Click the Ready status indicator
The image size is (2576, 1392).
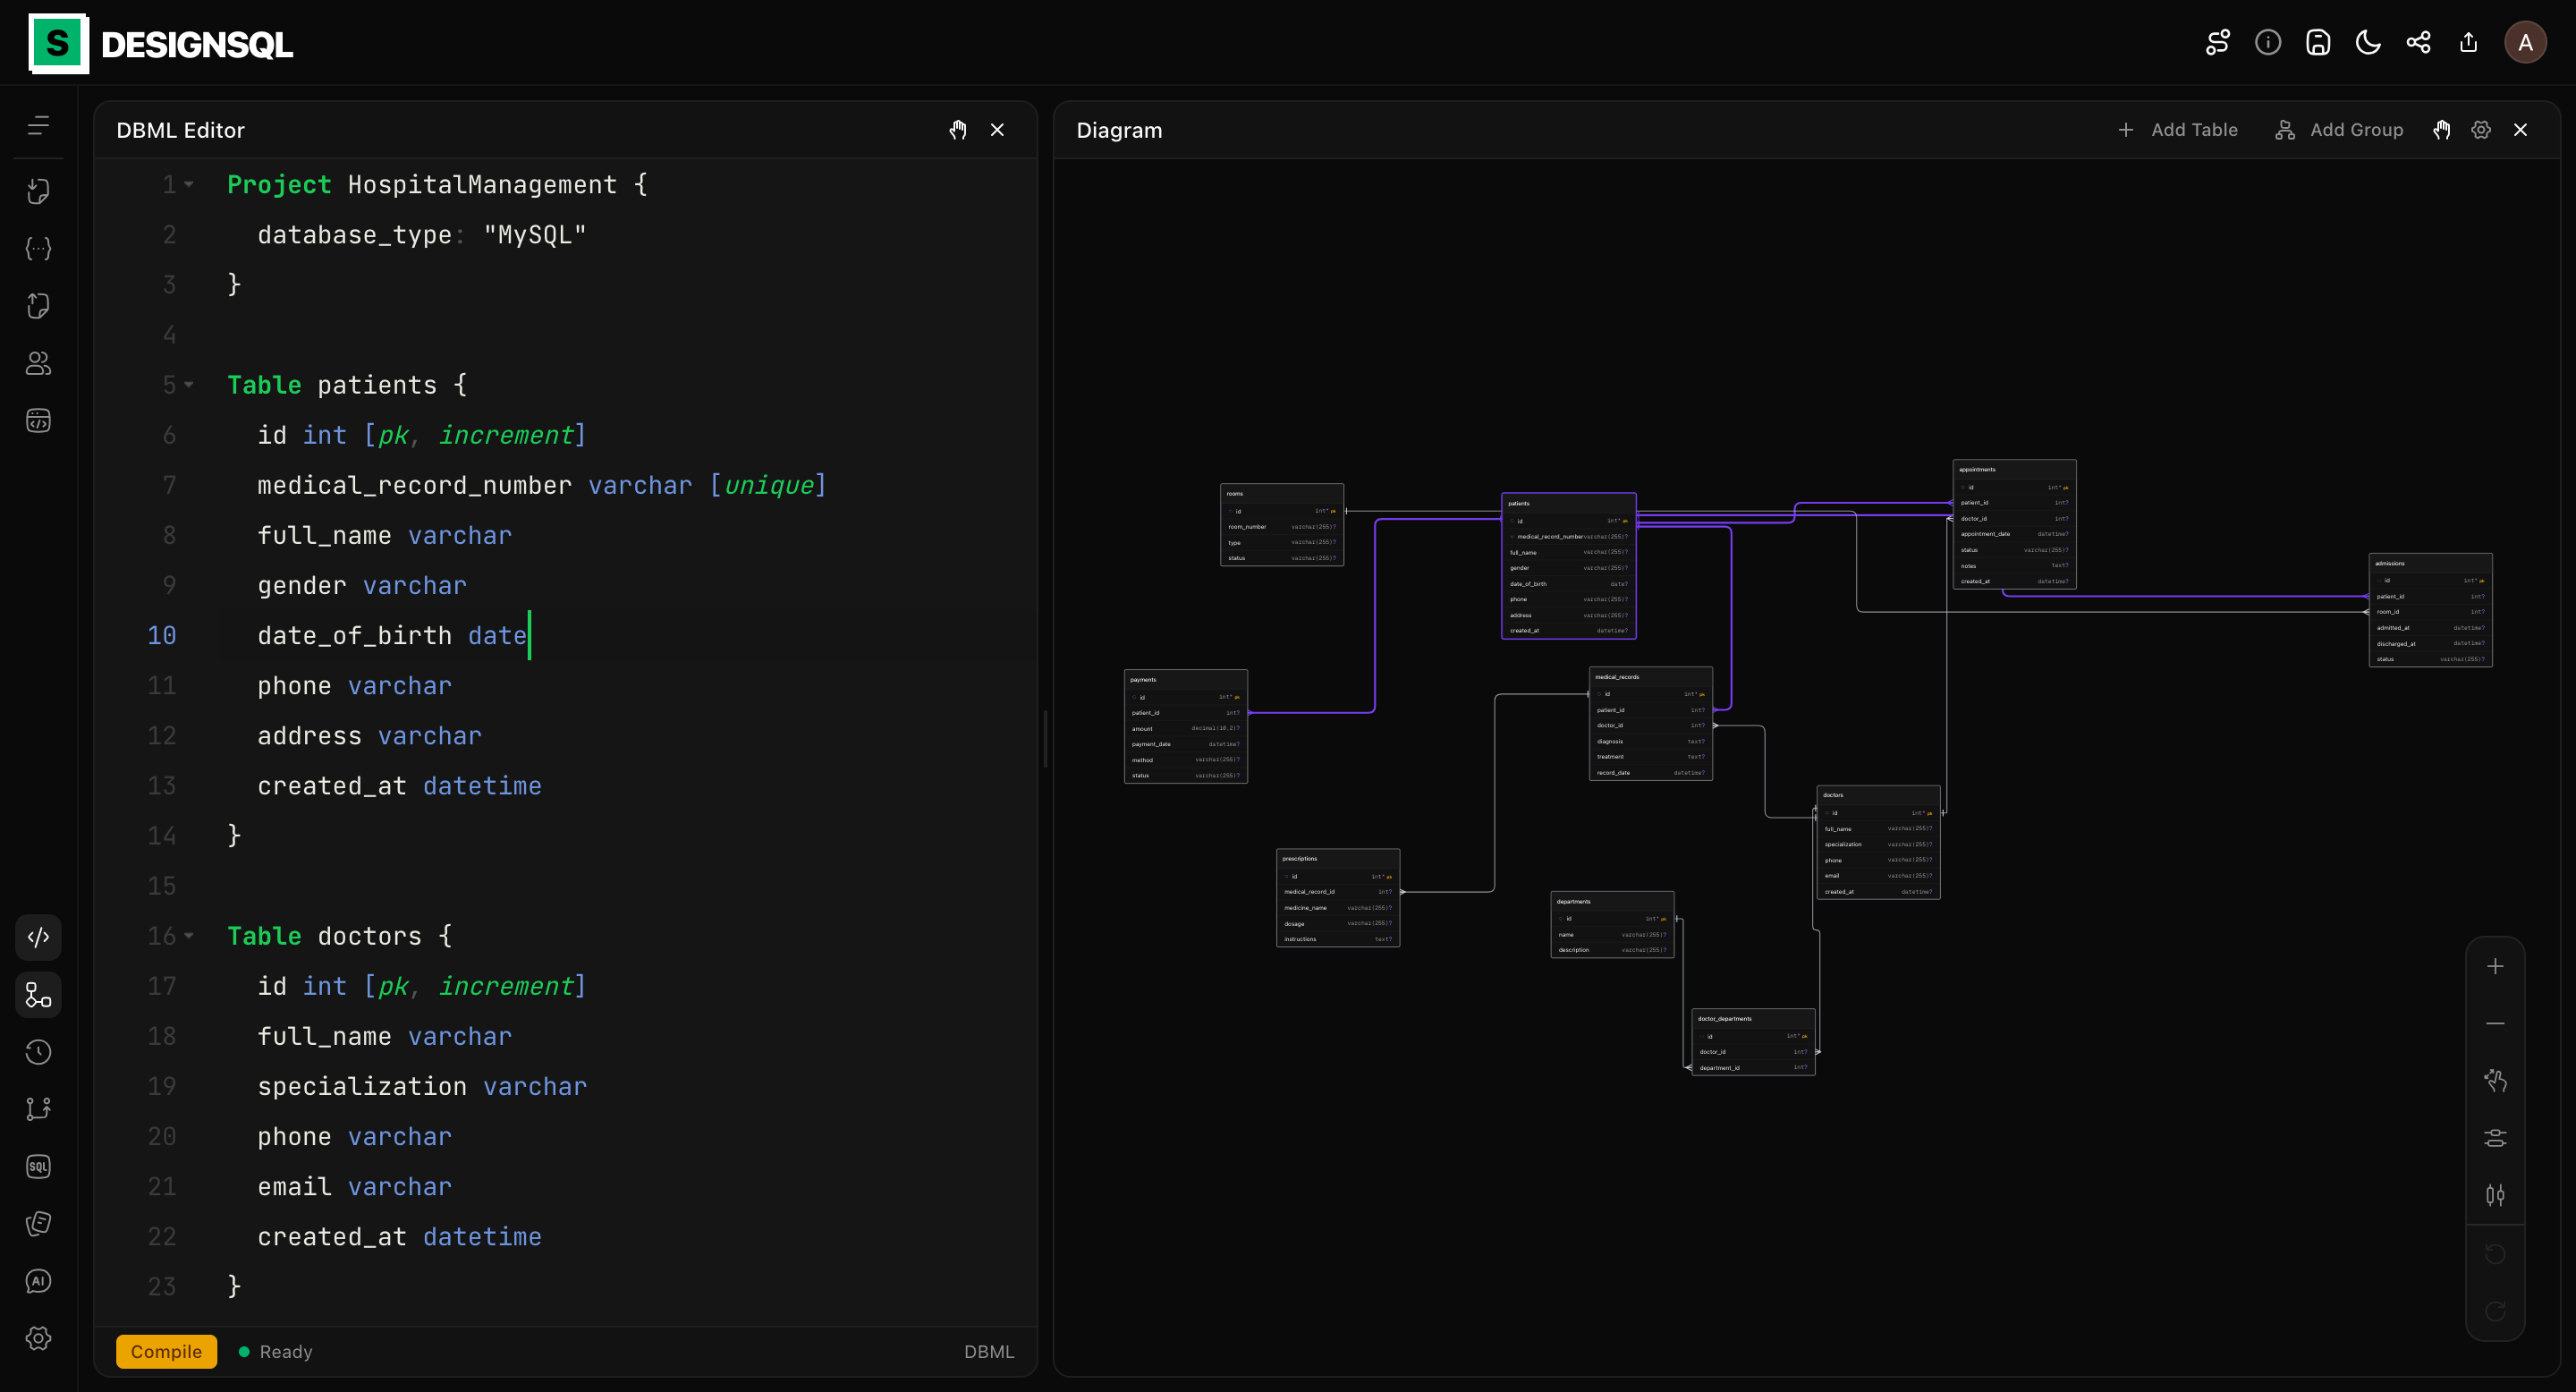click(x=276, y=1352)
